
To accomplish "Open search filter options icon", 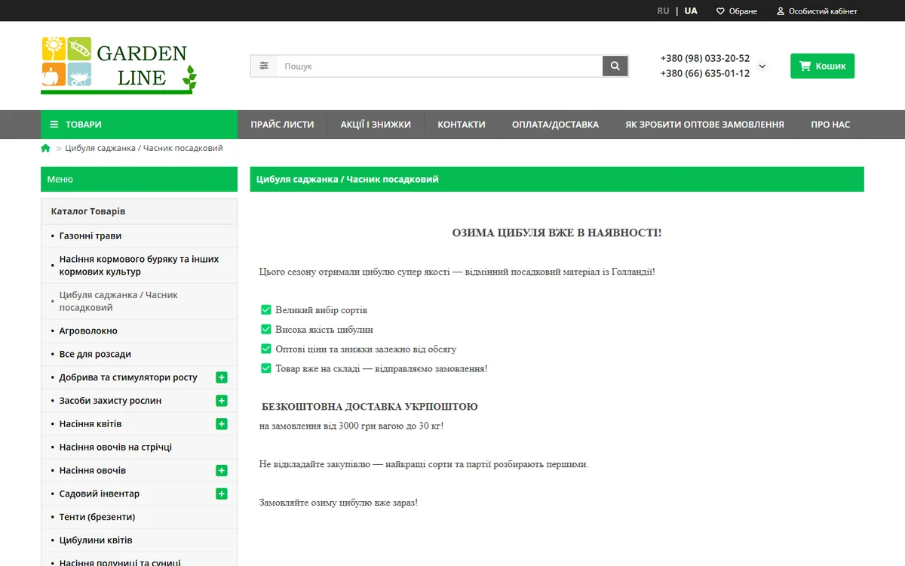I will pyautogui.click(x=264, y=66).
